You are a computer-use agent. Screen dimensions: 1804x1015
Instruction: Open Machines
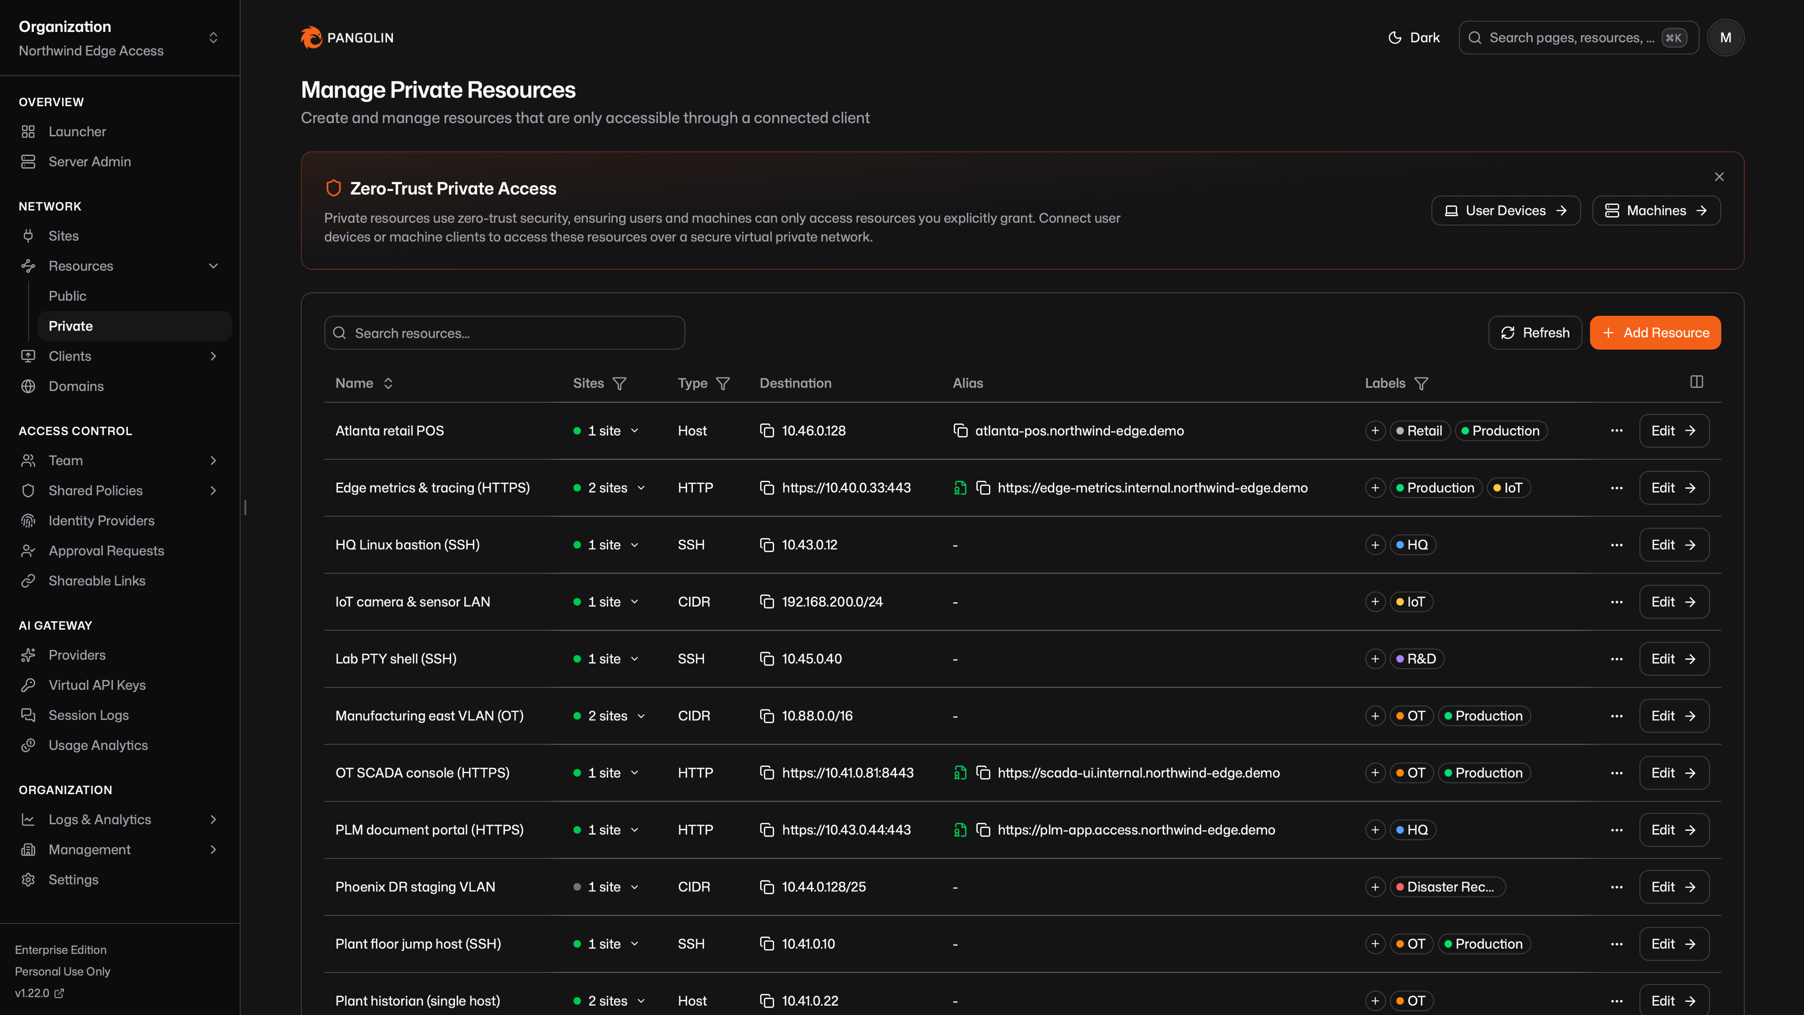click(x=1656, y=211)
